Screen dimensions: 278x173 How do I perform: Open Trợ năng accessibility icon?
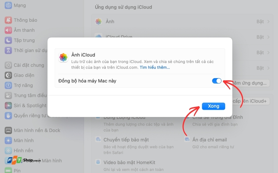click(8, 85)
